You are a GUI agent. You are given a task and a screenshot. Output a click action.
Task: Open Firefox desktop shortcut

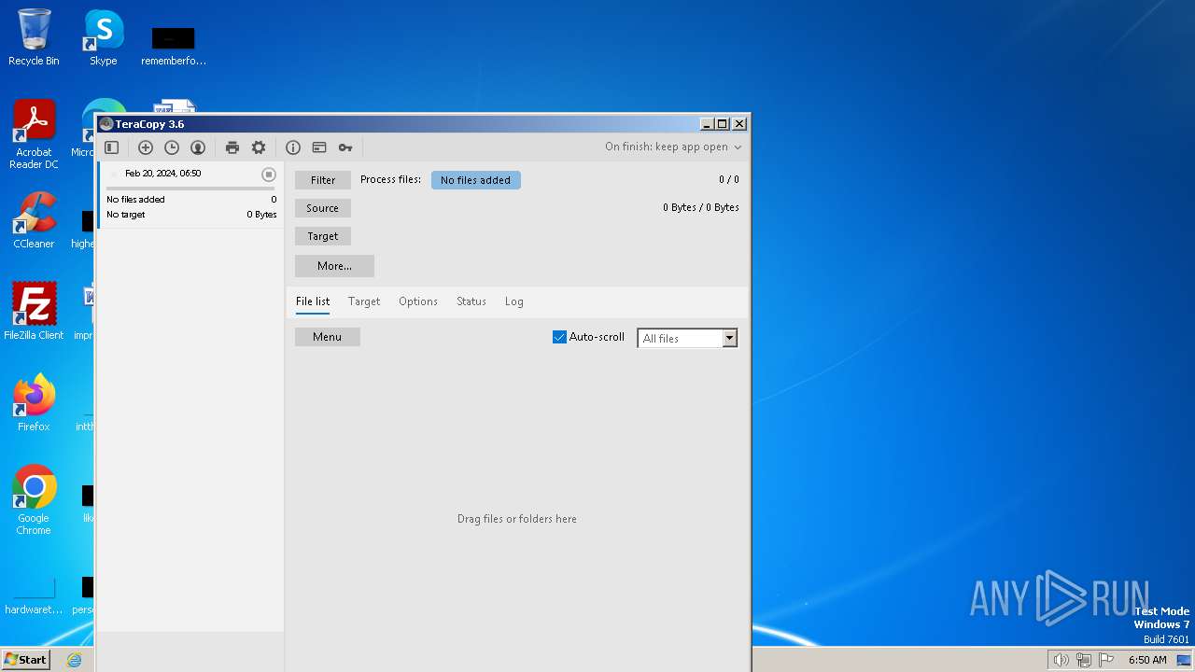[34, 402]
